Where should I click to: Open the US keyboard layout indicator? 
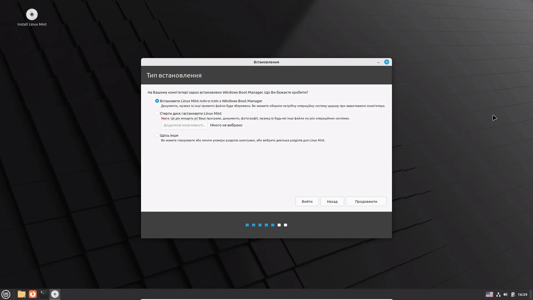489,294
